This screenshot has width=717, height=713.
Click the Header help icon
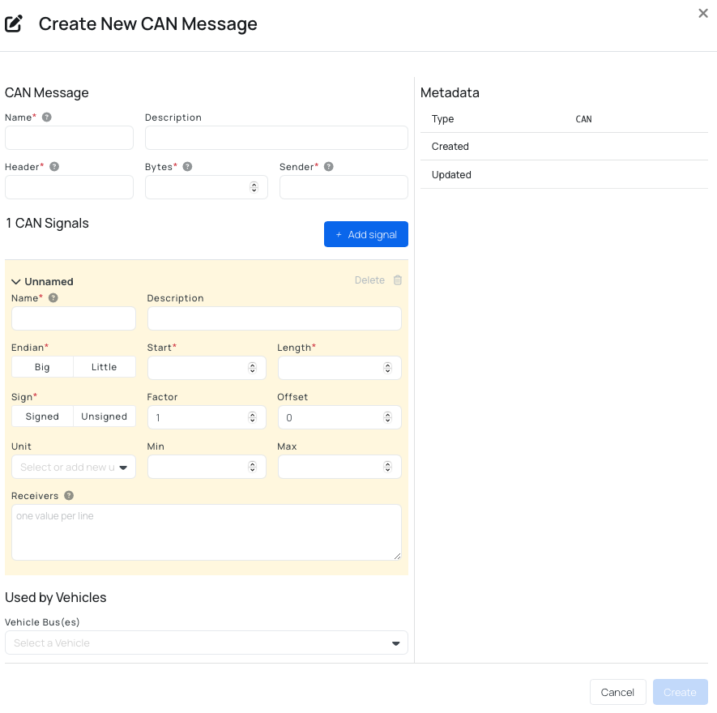pyautogui.click(x=53, y=167)
